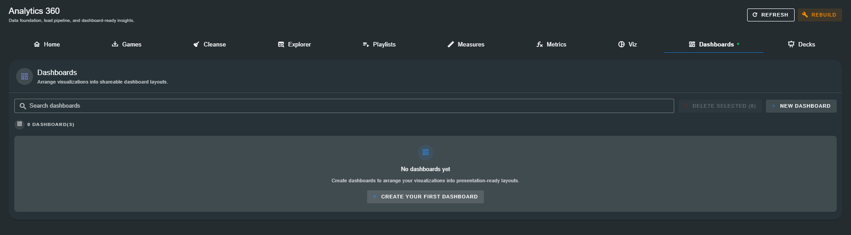Go to the Decks tab
Image resolution: width=851 pixels, height=235 pixels.
pos(801,44)
